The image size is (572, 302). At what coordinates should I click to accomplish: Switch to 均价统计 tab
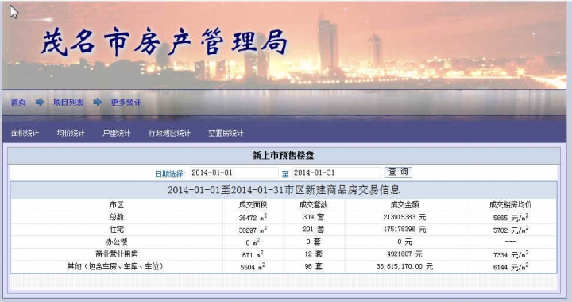point(71,133)
